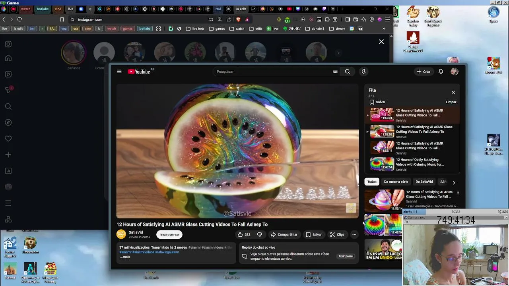Close the Instagram overlay with X
Viewport: 509px width, 286px height.
click(381, 42)
